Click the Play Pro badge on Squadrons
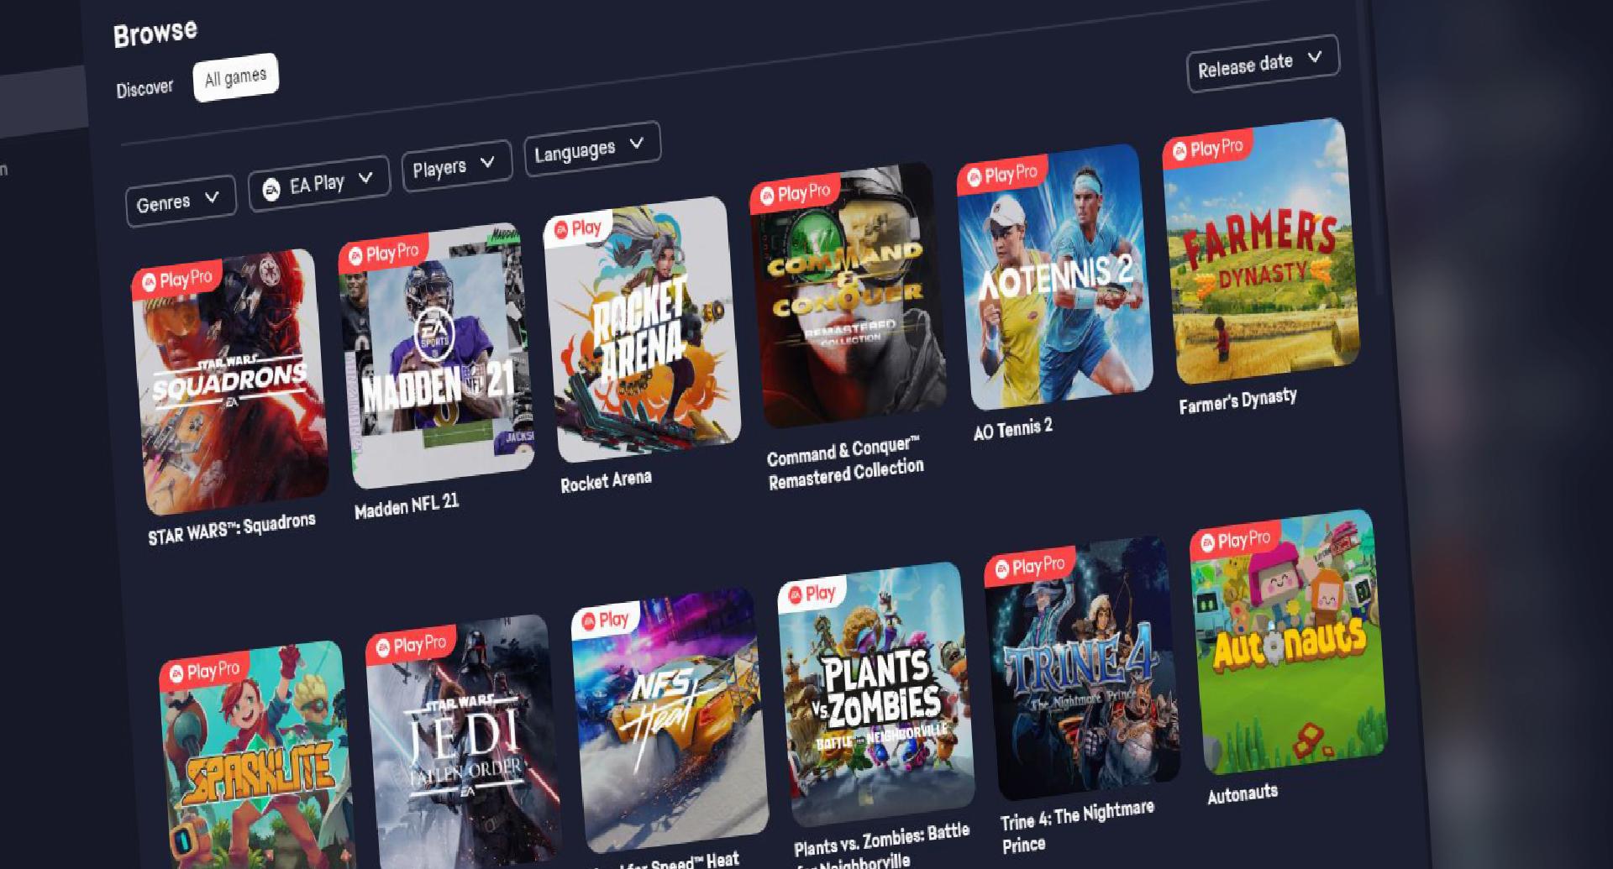This screenshot has width=1613, height=869. click(176, 280)
